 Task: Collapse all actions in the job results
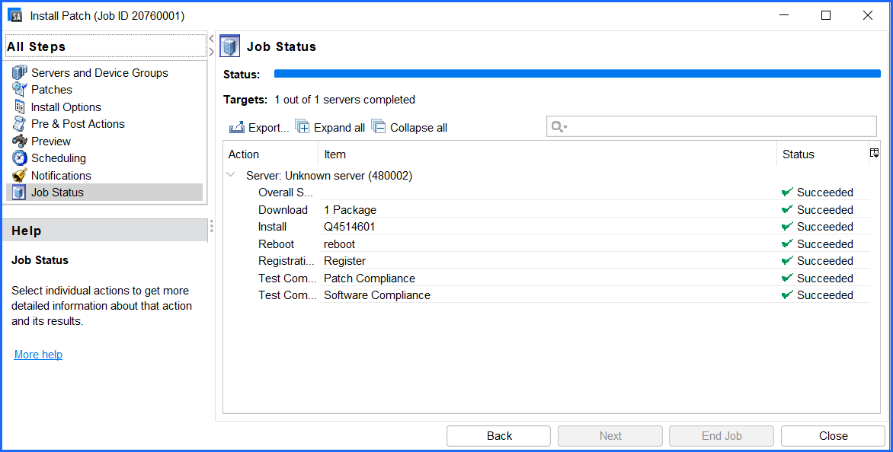[379, 127]
